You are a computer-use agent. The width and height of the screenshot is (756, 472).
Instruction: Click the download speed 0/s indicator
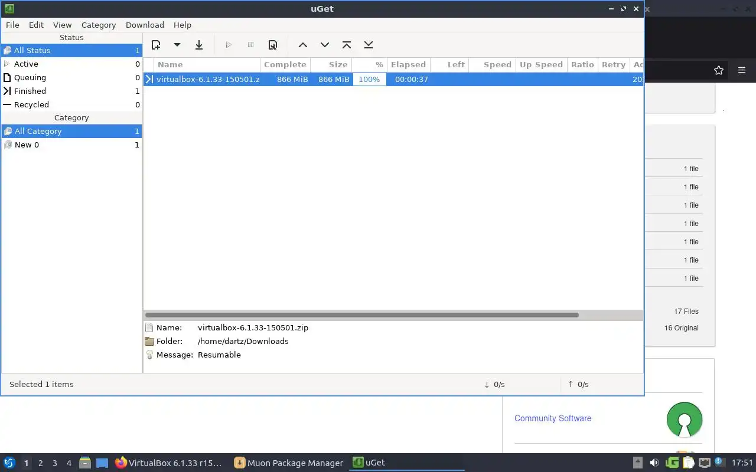point(494,384)
